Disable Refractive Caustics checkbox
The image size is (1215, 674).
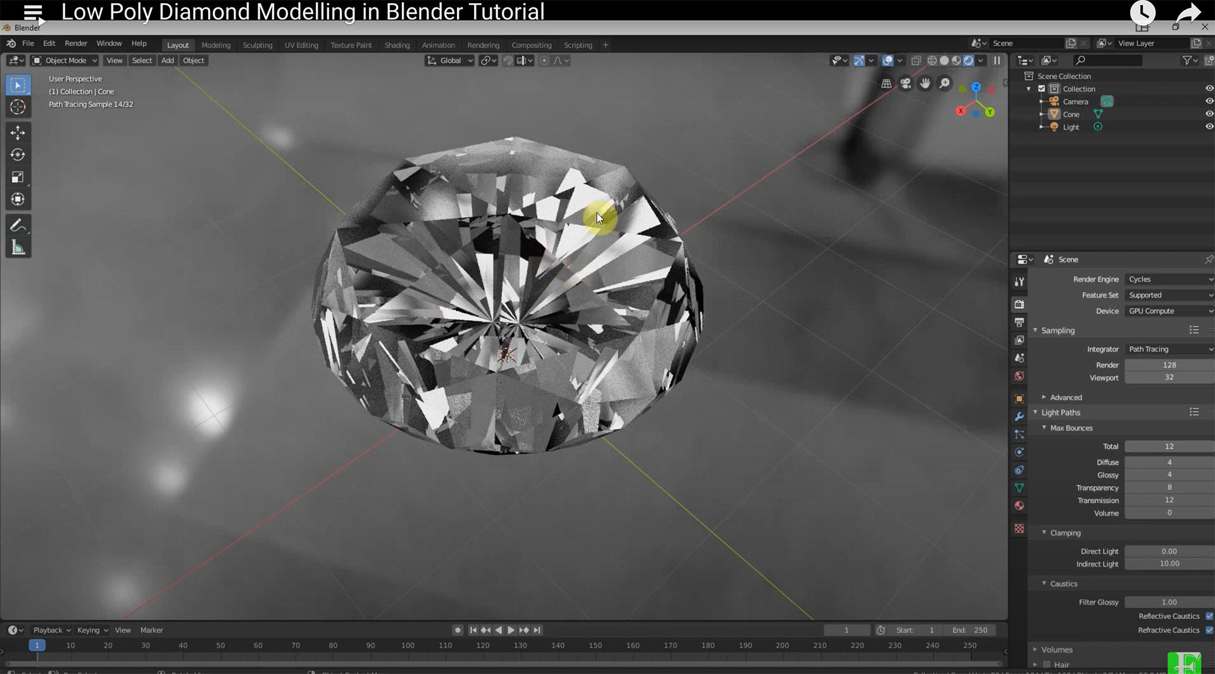[x=1209, y=630]
